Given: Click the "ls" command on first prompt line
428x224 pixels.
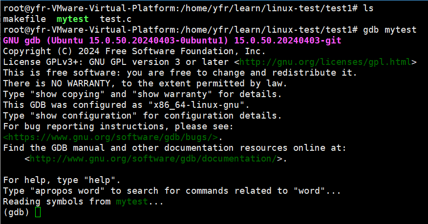Looking at the screenshot, I should 368,8.
